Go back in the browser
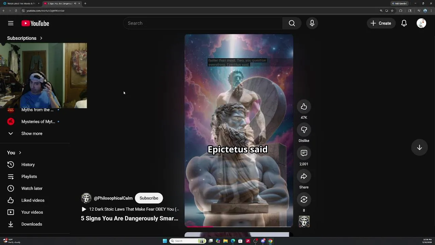Screen dimensions: 435x245 click(x=4, y=11)
